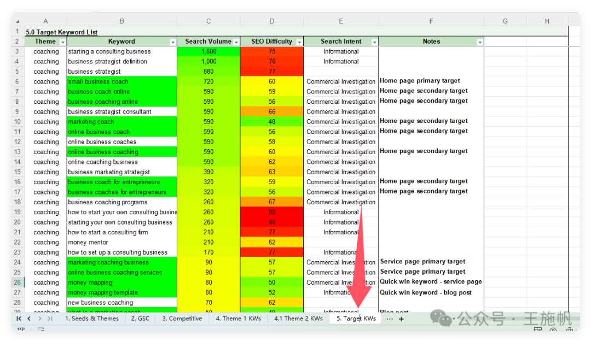Click search volume cell '170'
Viewport: 591px width, 342px height.
coord(208,252)
